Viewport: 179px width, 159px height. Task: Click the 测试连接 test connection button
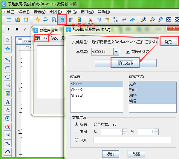coord(126,63)
